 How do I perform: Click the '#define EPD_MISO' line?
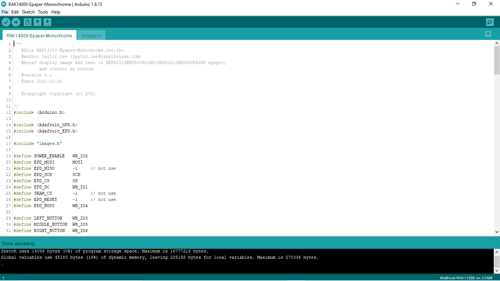coord(65,168)
